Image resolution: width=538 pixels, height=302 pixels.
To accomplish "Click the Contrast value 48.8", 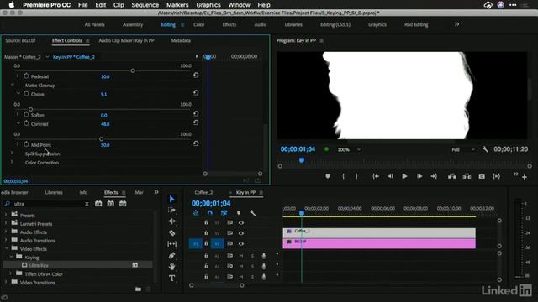I will 105,124.
